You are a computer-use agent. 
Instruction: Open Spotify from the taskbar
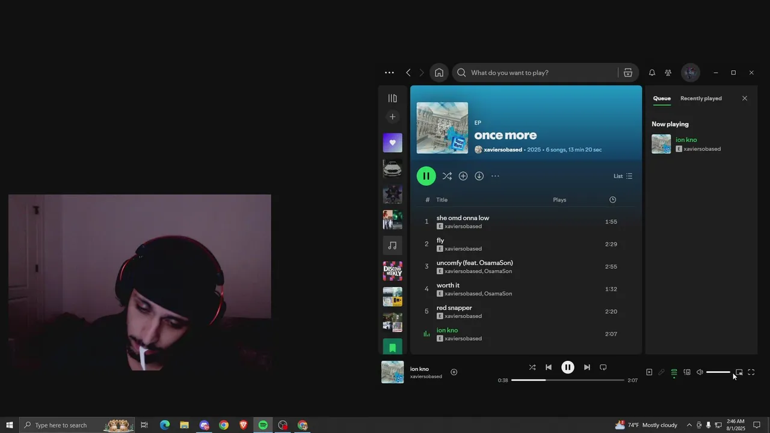point(263,425)
